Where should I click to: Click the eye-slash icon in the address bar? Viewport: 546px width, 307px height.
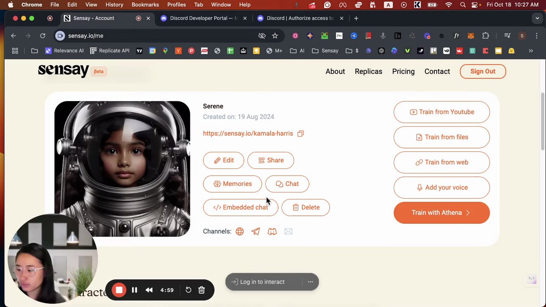262,36
